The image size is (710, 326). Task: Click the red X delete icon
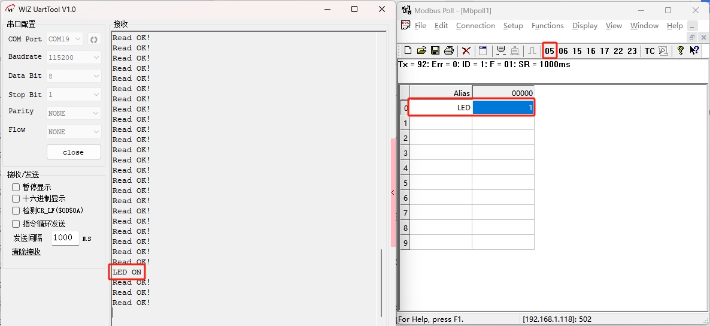(466, 51)
